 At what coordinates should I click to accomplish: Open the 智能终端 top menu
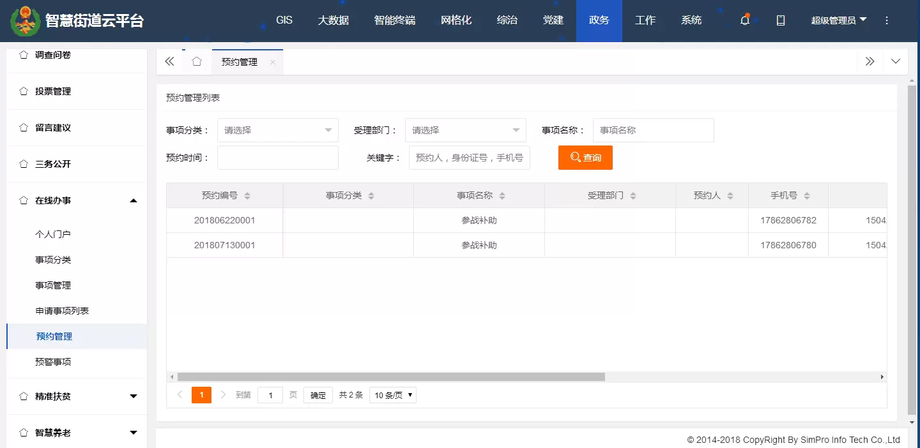pos(395,20)
